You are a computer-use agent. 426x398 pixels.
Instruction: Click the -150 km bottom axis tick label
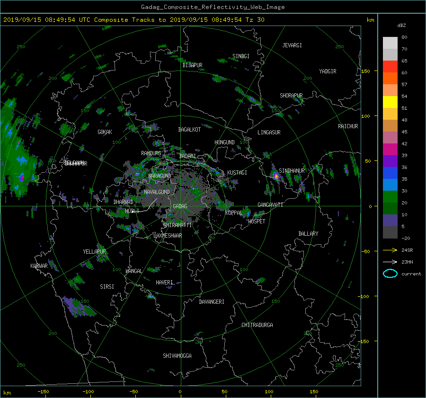43,392
